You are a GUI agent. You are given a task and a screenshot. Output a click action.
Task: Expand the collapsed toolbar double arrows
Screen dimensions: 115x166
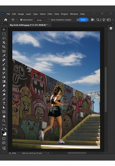pyautogui.click(x=2, y=24)
